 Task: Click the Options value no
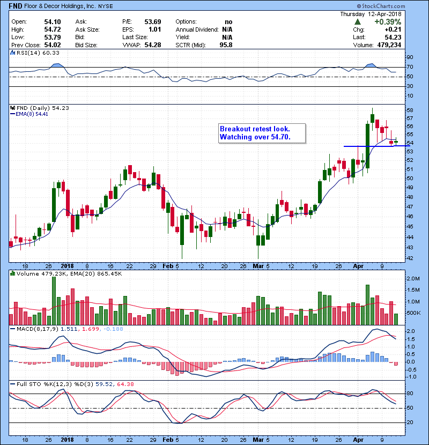tap(228, 22)
